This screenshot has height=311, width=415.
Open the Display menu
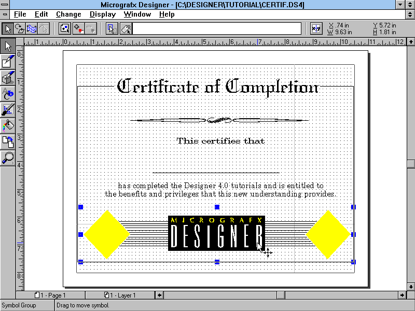point(103,15)
